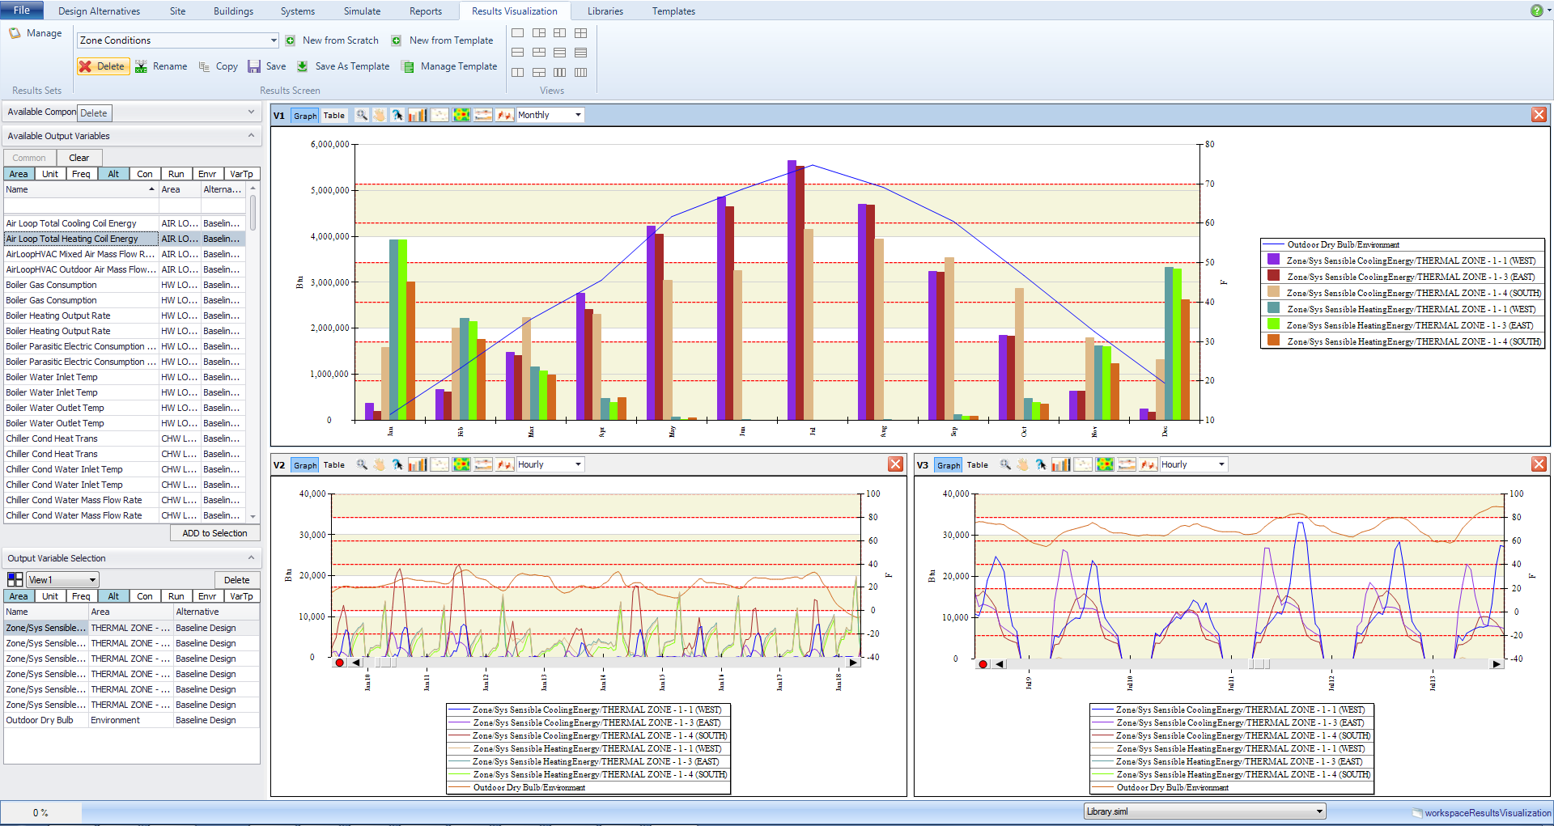Switch to the Simulate ribbon tab
The image size is (1554, 826).
click(x=362, y=11)
